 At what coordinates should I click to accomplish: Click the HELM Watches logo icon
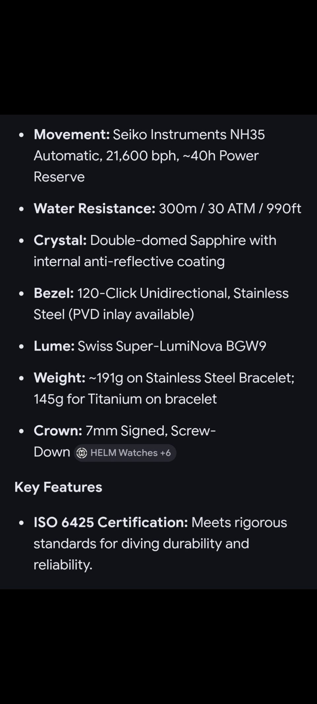tap(82, 453)
